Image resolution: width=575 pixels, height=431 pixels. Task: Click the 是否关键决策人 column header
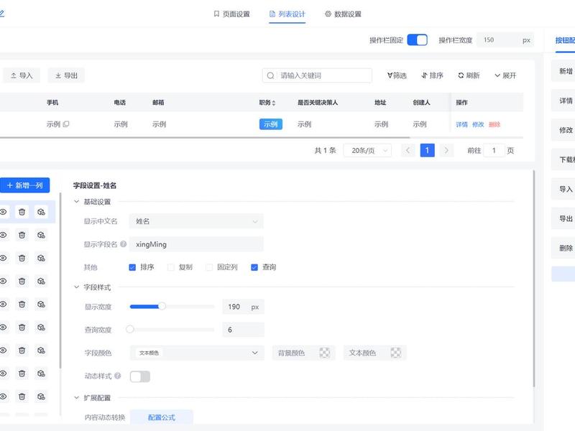[x=318, y=103]
